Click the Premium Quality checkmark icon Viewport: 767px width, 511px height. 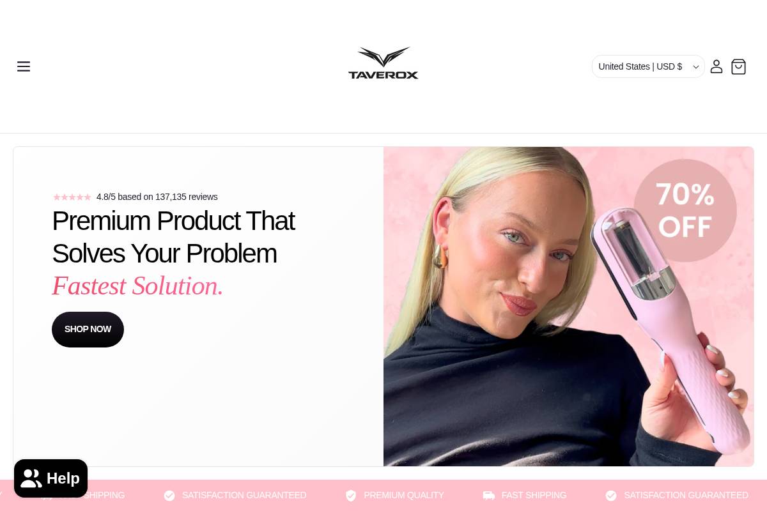point(351,496)
